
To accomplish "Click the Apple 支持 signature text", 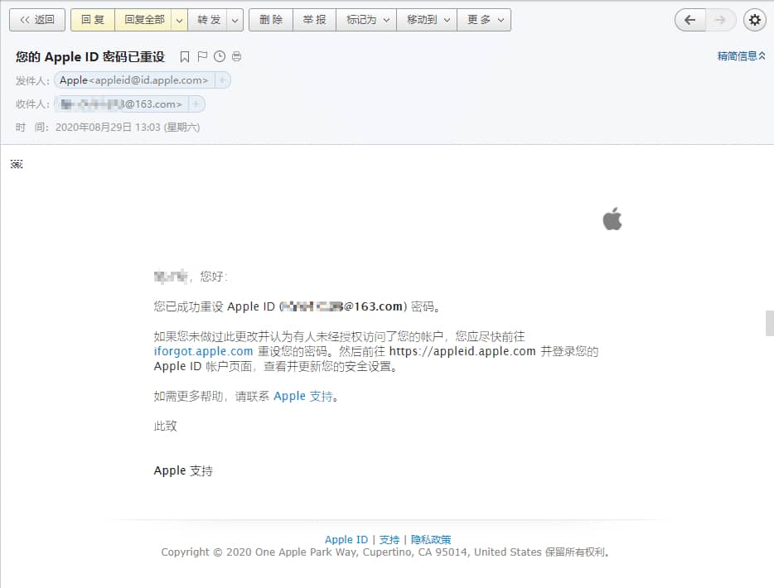I will point(183,470).
